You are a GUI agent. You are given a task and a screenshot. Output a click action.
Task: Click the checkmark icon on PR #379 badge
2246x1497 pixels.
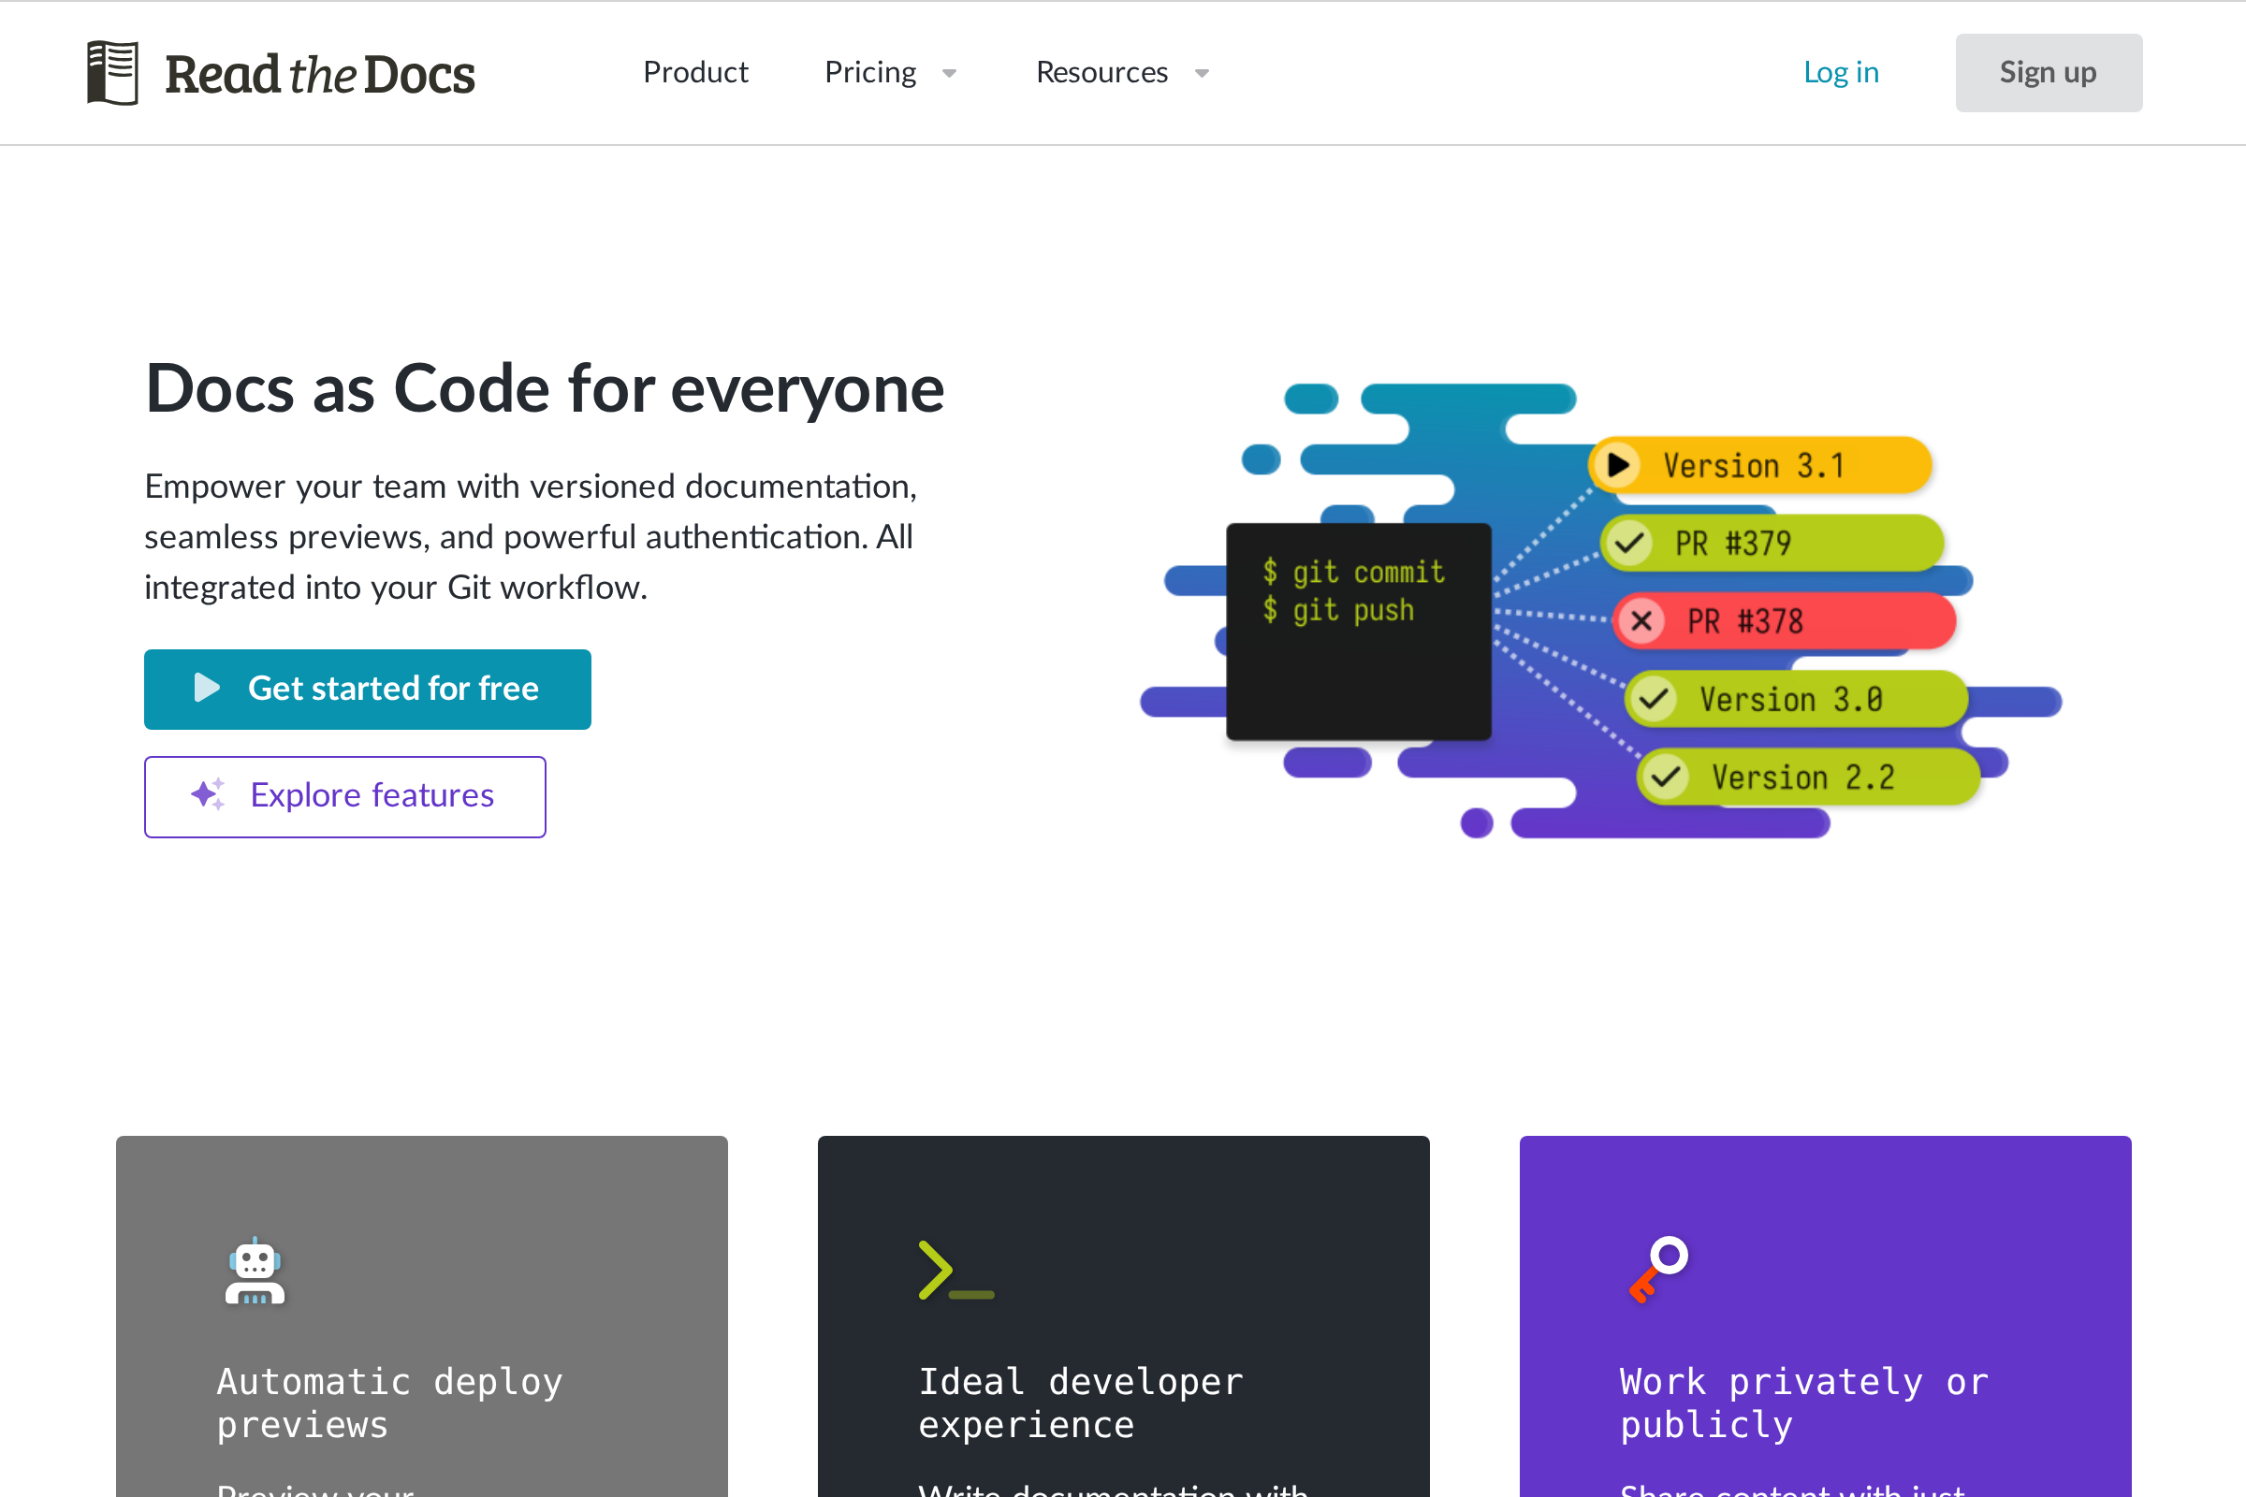1628,543
